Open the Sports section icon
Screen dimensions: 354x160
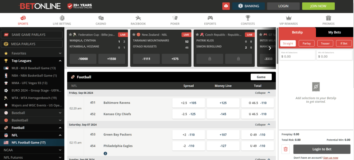coord(23,18)
